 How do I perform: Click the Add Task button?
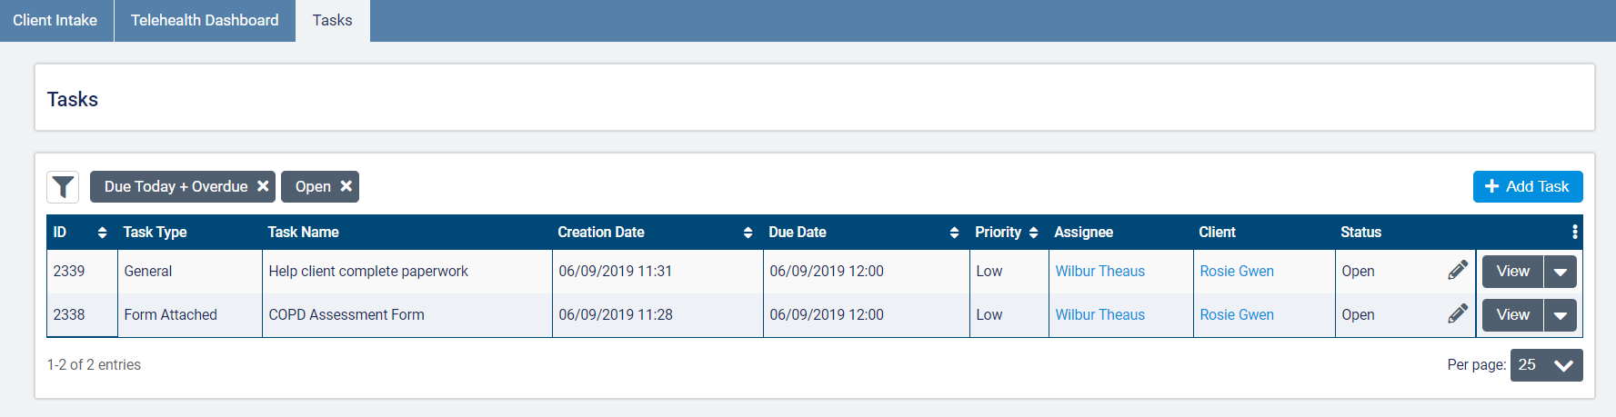pos(1527,186)
